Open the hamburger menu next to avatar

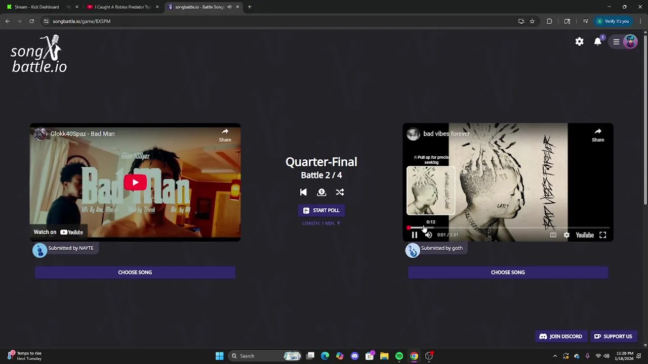point(616,42)
